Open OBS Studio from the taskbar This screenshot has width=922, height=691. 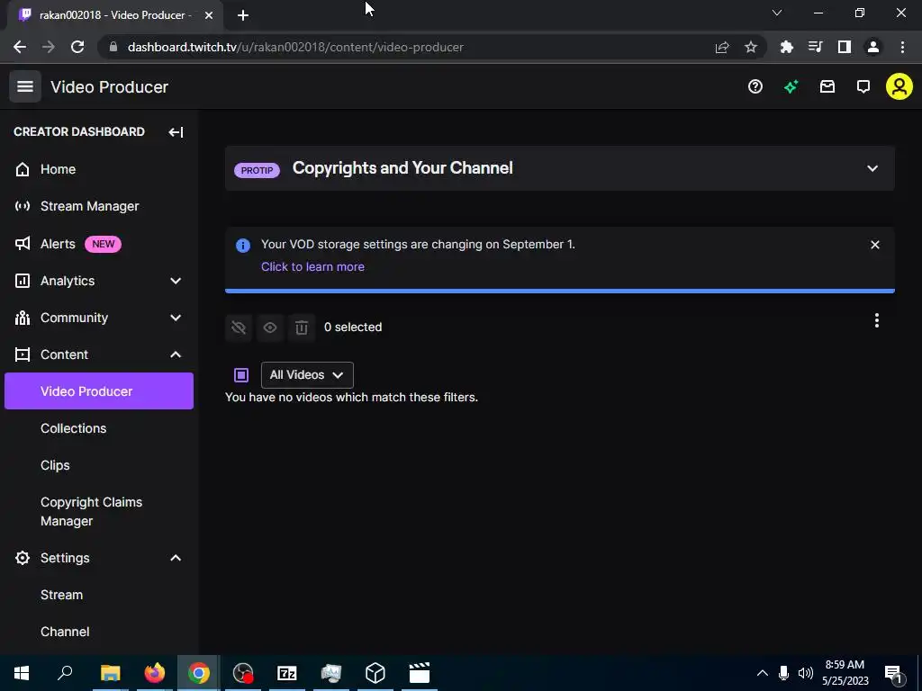pos(243,673)
